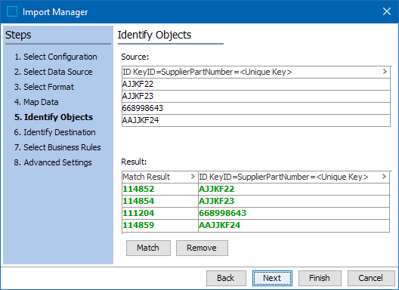Select step 5. Identify Objects
This screenshot has width=399, height=290.
tap(54, 117)
